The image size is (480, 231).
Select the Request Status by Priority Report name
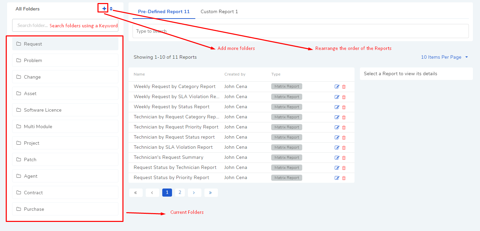point(171,177)
